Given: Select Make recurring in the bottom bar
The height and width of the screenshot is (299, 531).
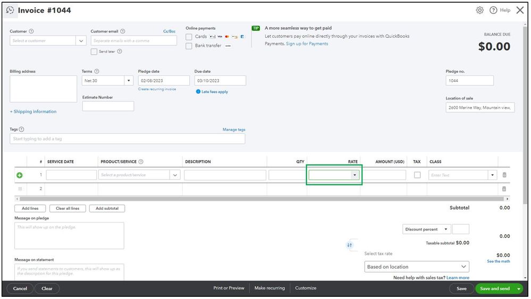Looking at the screenshot, I should pyautogui.click(x=269, y=288).
